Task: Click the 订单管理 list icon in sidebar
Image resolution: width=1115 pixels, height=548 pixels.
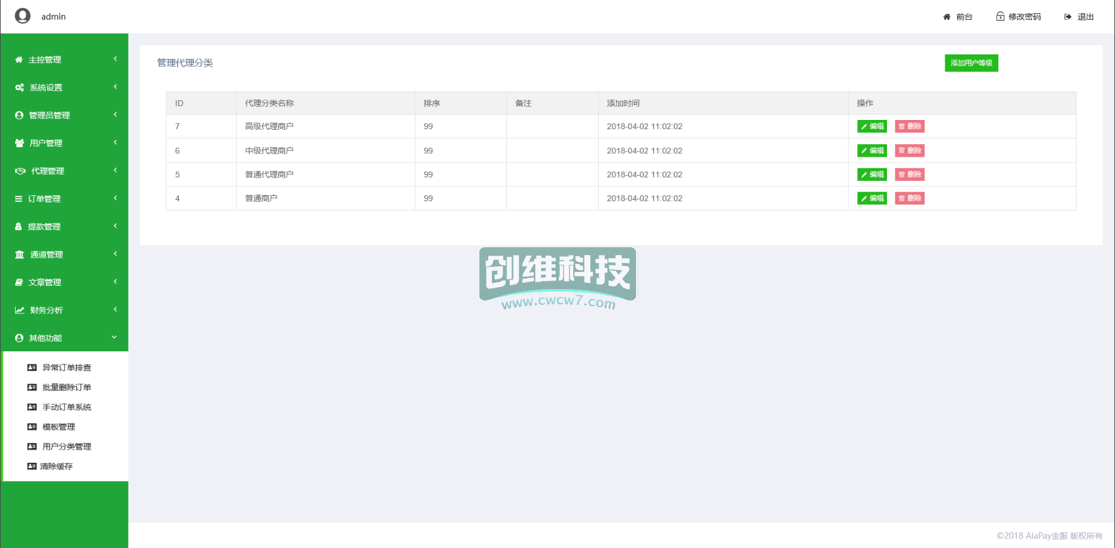Action: pyautogui.click(x=19, y=199)
